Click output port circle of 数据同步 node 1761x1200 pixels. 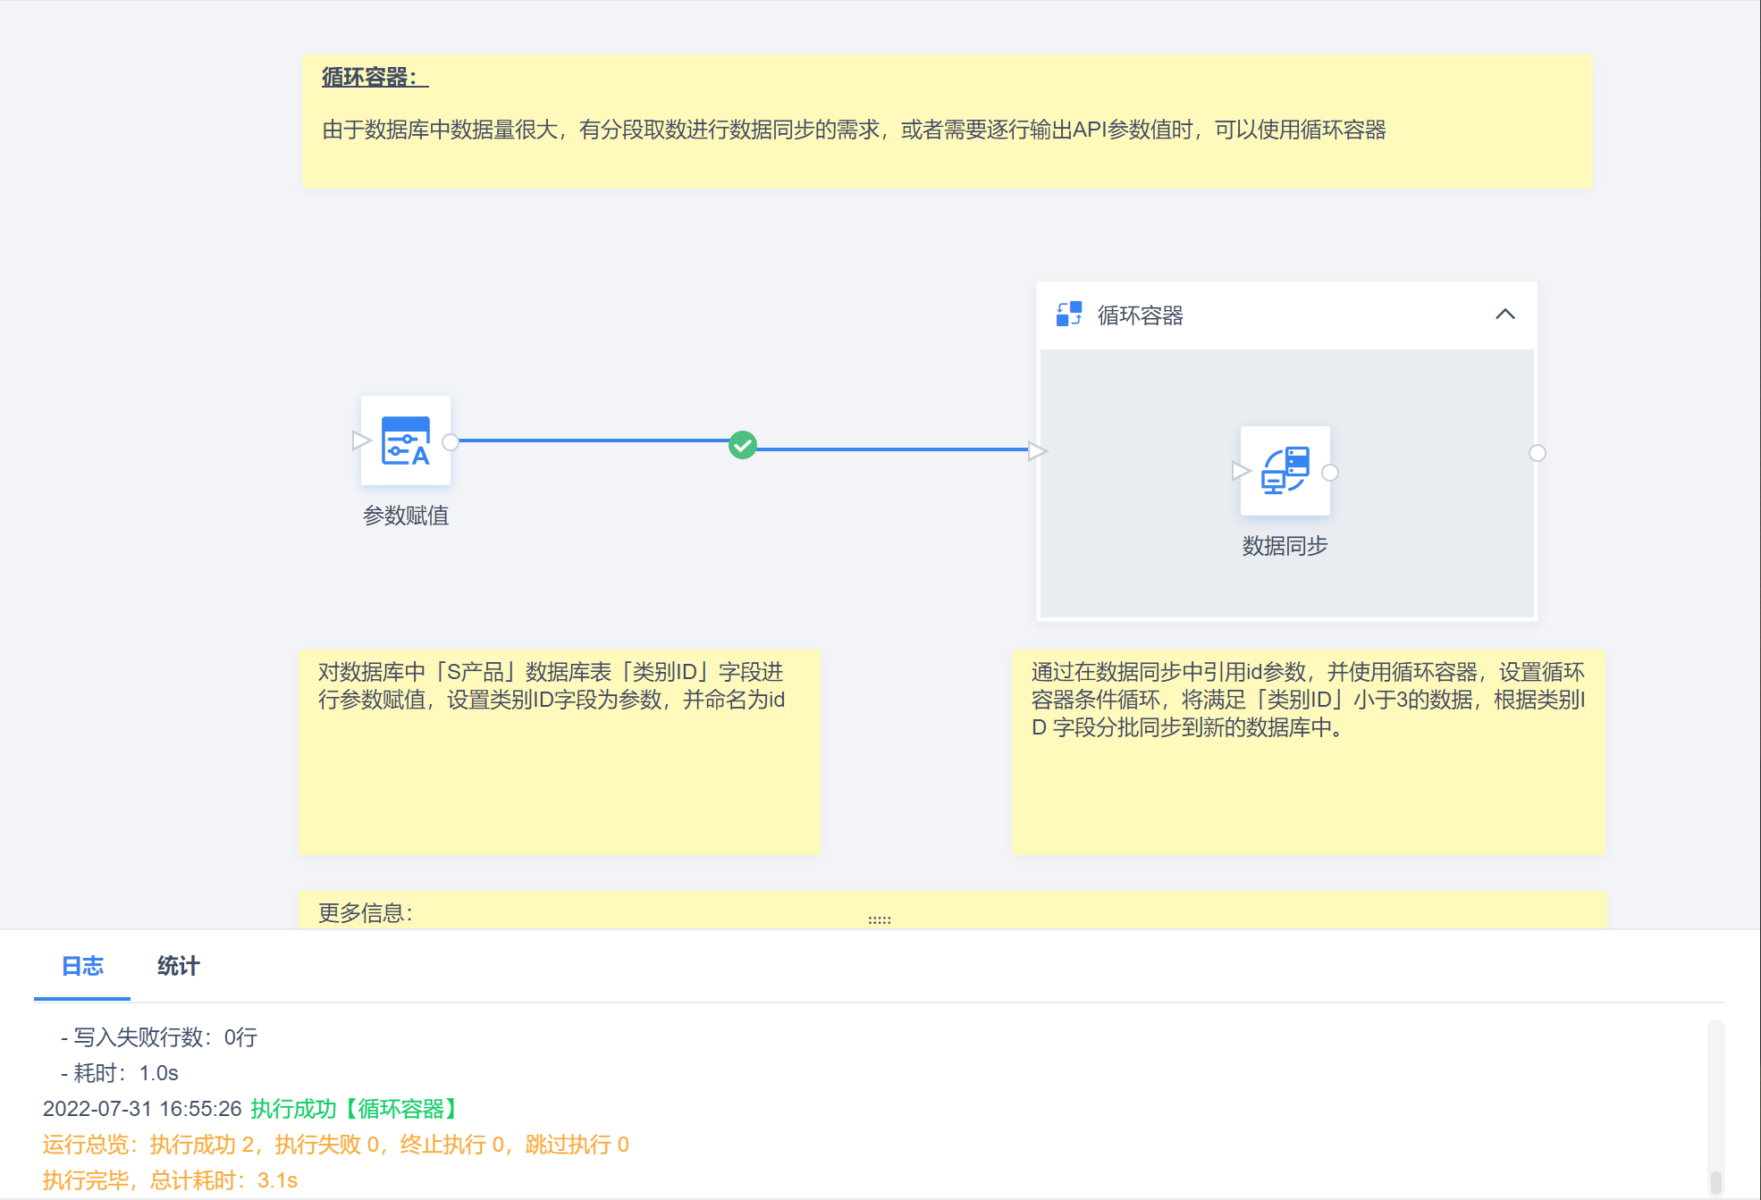pyautogui.click(x=1330, y=473)
